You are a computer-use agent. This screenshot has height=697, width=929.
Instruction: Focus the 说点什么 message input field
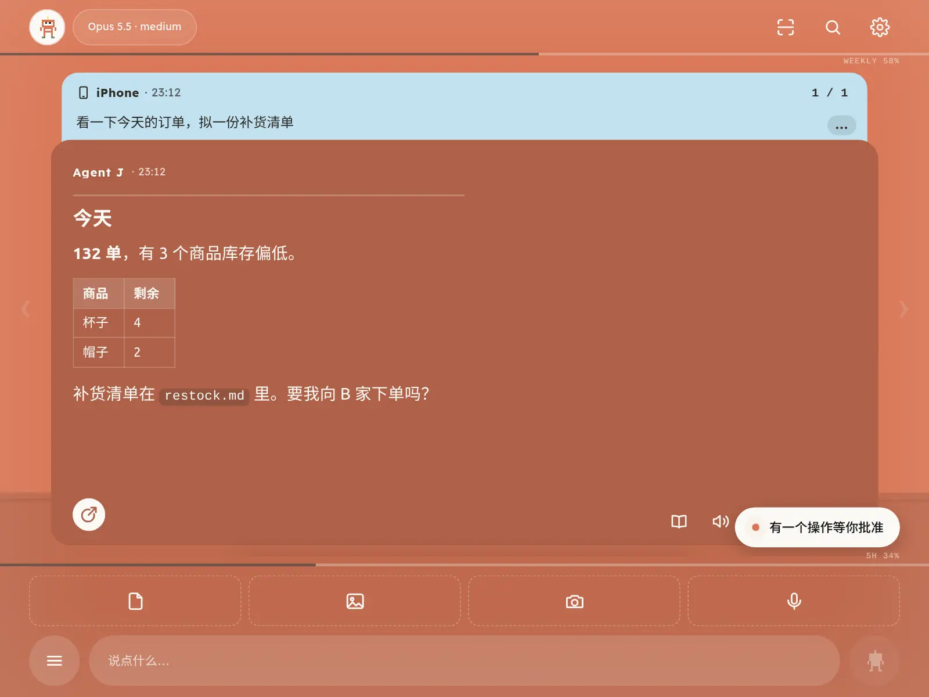click(x=464, y=660)
